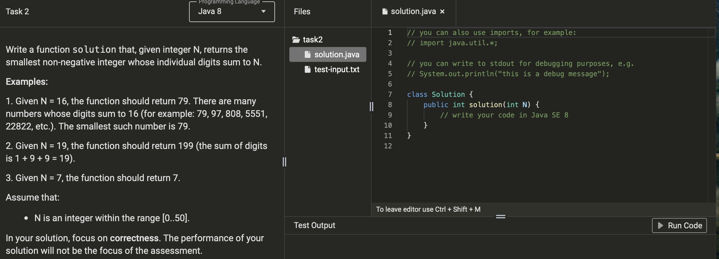This screenshot has height=259, width=719.
Task: Click the "Examples:" heading in the description
Action: [x=27, y=82]
